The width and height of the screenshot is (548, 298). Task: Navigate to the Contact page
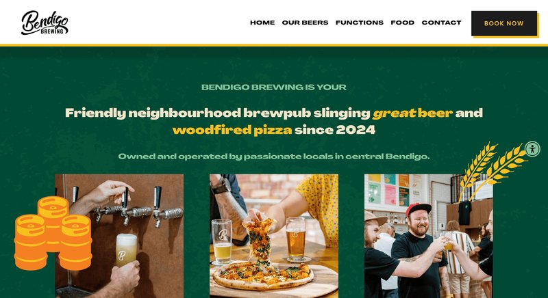pos(441,23)
